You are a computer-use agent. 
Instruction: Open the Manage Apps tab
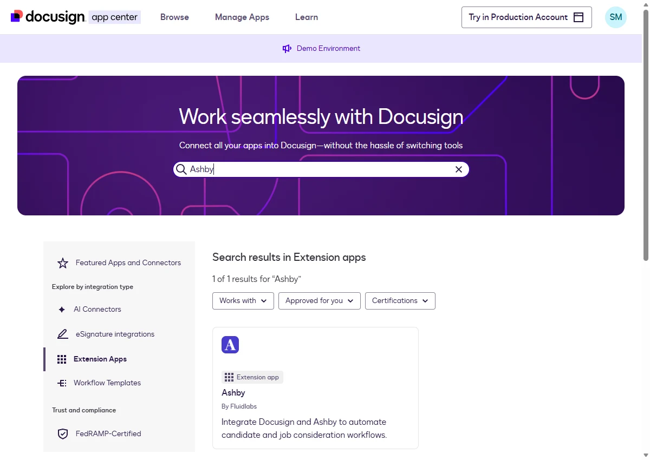point(242,17)
